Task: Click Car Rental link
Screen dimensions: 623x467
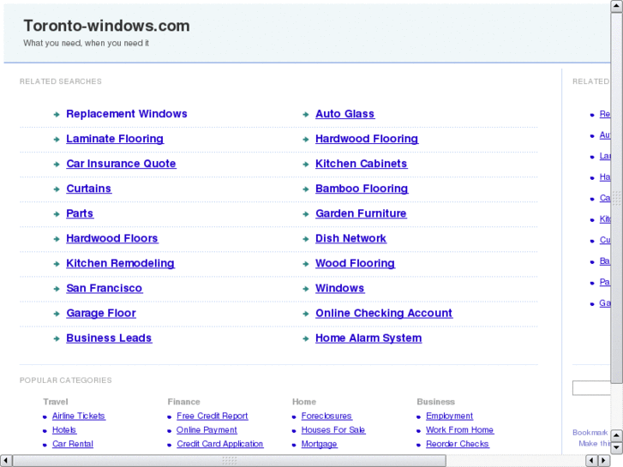Action: 73,444
